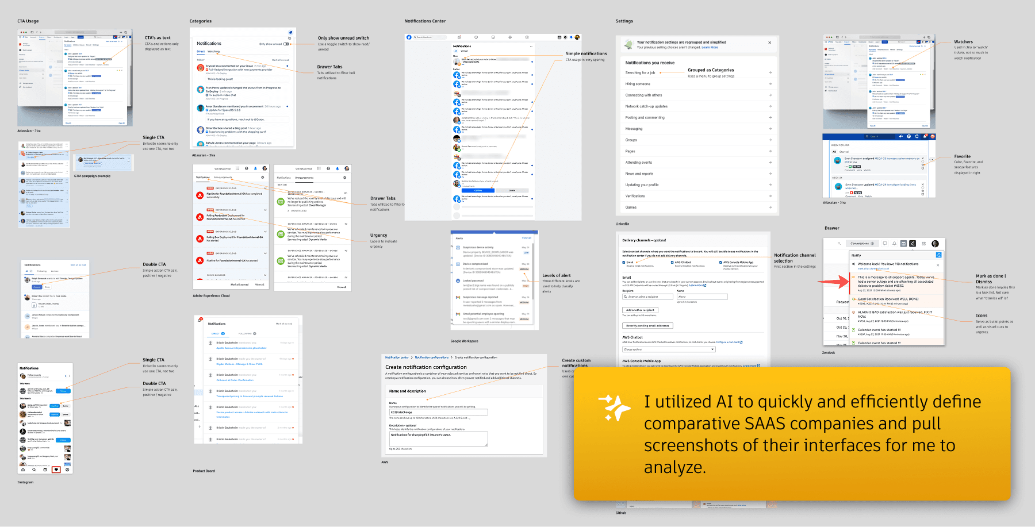The image size is (1035, 527).
Task: Expand 'Network catch-up updates' arrow
Action: pyautogui.click(x=770, y=106)
